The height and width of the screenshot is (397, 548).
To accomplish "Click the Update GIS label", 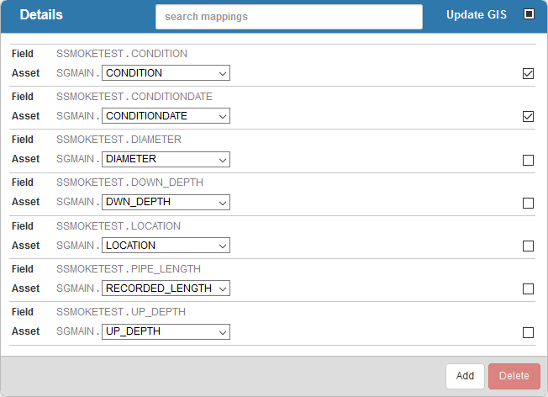I will [477, 14].
